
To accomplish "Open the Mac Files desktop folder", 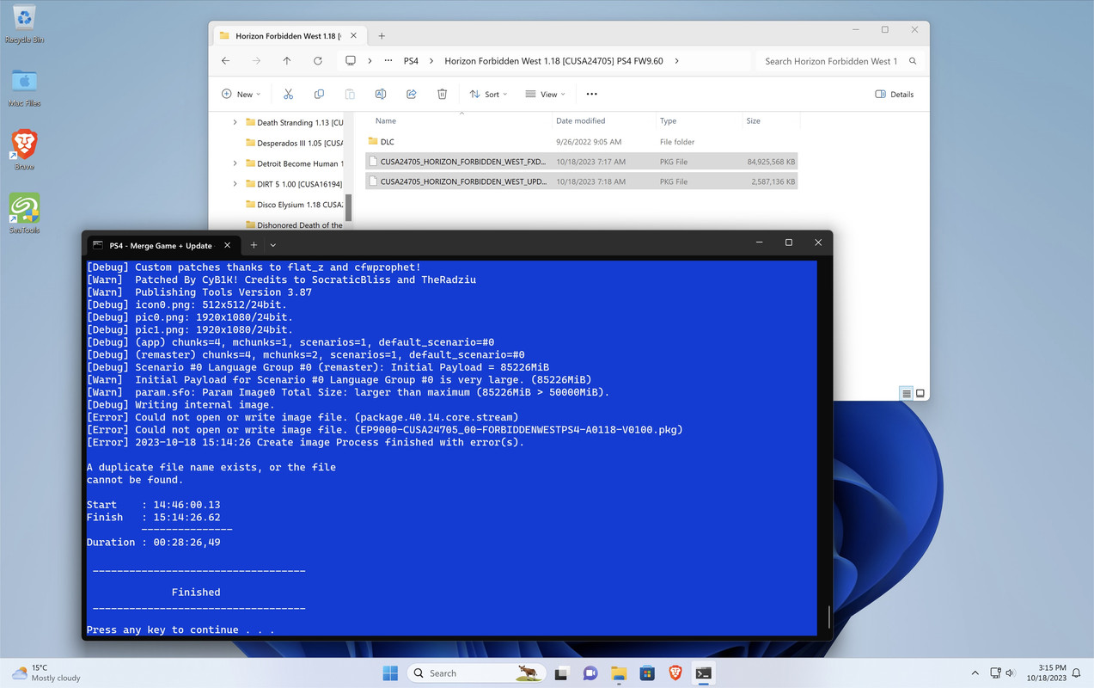I will pos(24,87).
